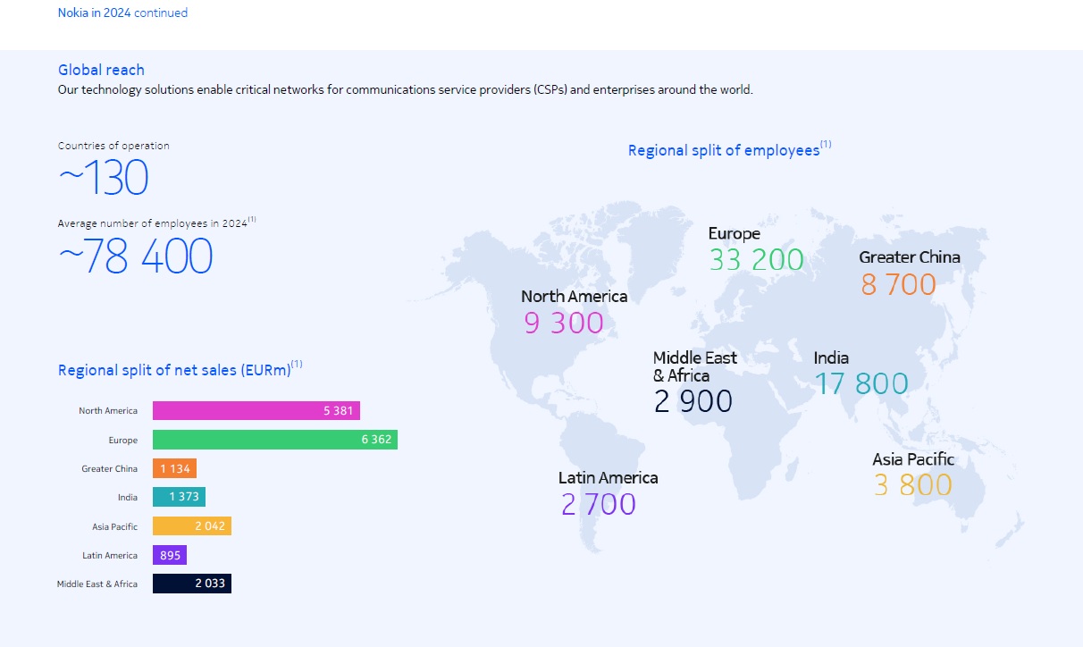
Task: Click the ~130 countries of operation figure
Action: point(104,178)
